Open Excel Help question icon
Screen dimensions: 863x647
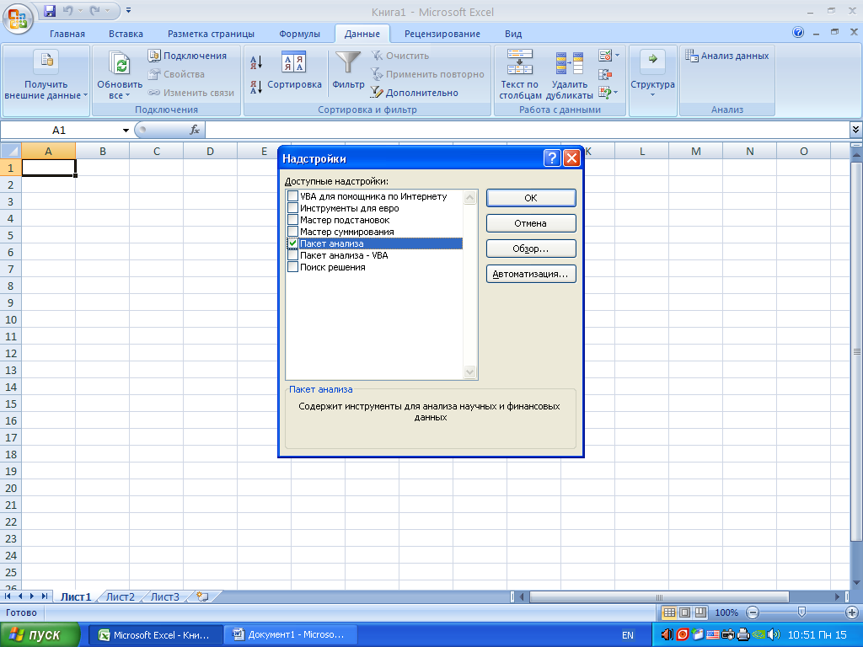pos(797,33)
